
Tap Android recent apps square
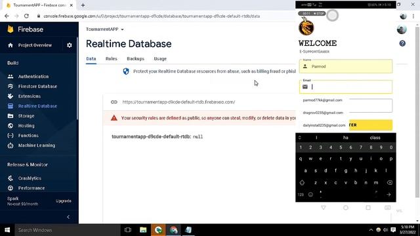tap(368, 208)
